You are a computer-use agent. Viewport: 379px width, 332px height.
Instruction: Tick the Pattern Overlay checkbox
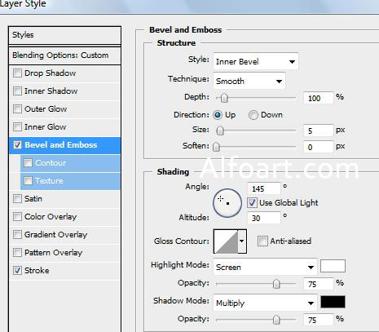(17, 253)
